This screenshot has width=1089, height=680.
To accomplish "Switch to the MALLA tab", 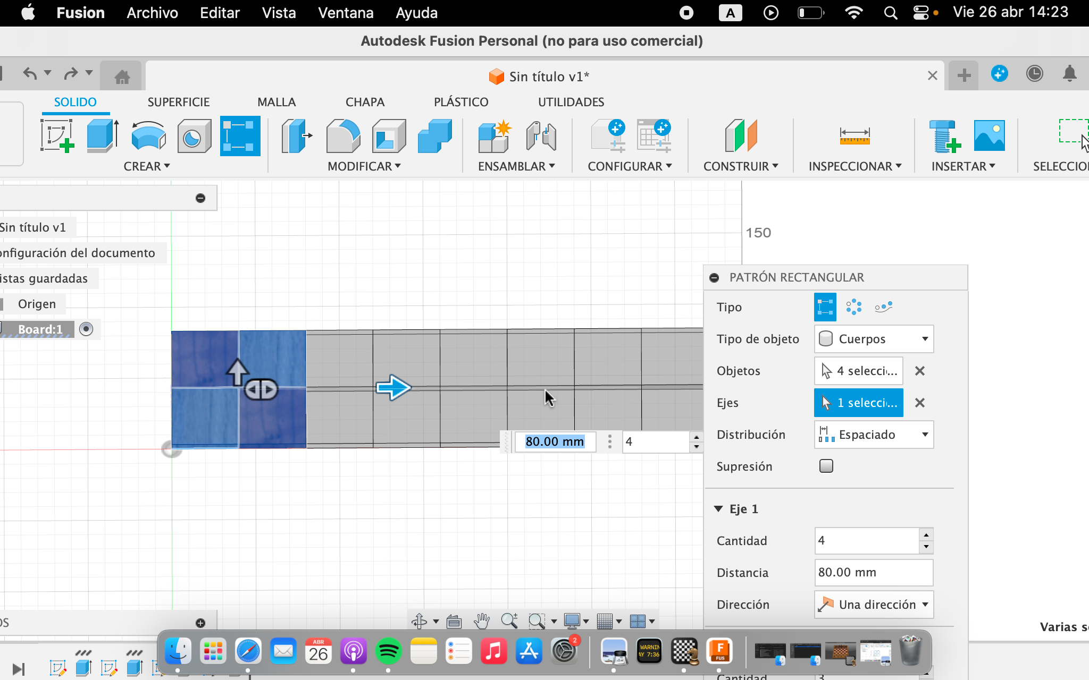I will coord(277,102).
